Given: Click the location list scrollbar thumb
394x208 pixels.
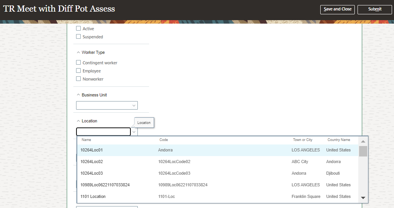Looking at the screenshot, I should point(363,151).
